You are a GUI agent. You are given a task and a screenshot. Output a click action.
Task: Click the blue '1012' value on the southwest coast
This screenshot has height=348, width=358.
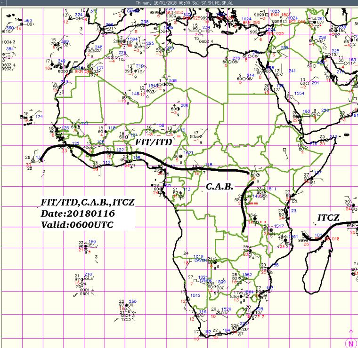[x=195, y=295]
